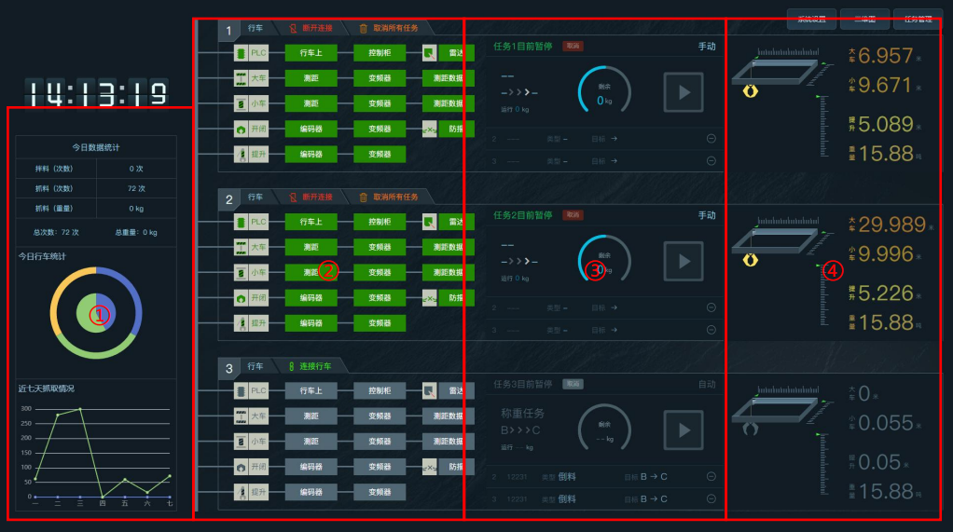953x532 pixels.
Task: Click 连接行车 tab for crane 3
Action: (315, 366)
